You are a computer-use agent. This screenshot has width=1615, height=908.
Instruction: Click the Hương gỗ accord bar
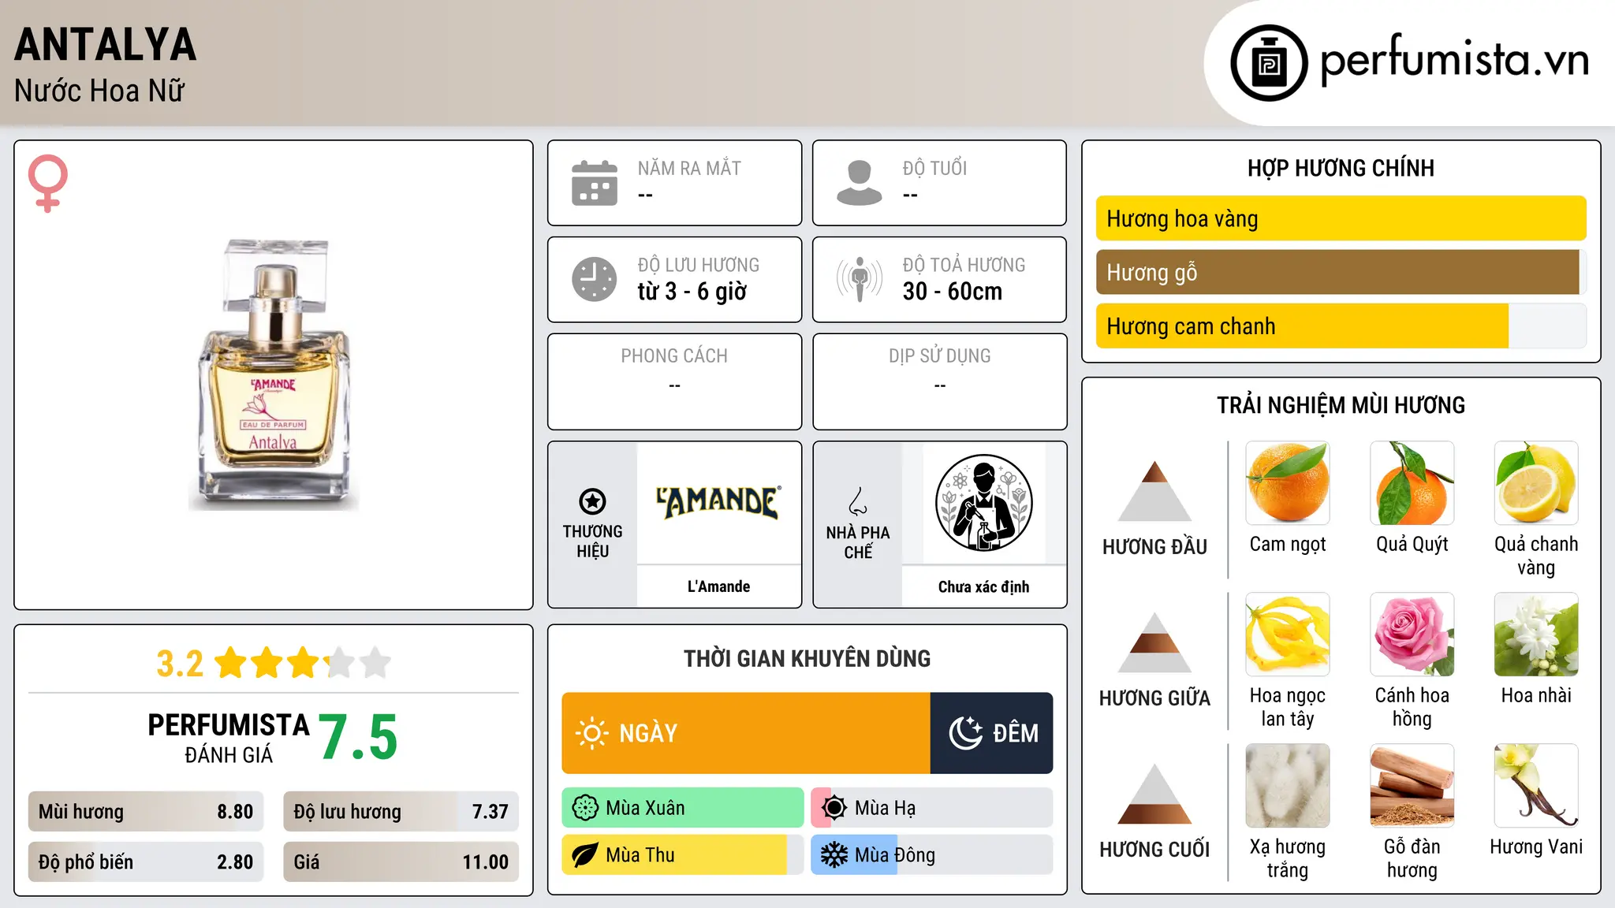1341,272
